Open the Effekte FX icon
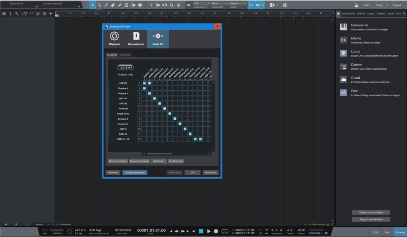 tap(343, 40)
